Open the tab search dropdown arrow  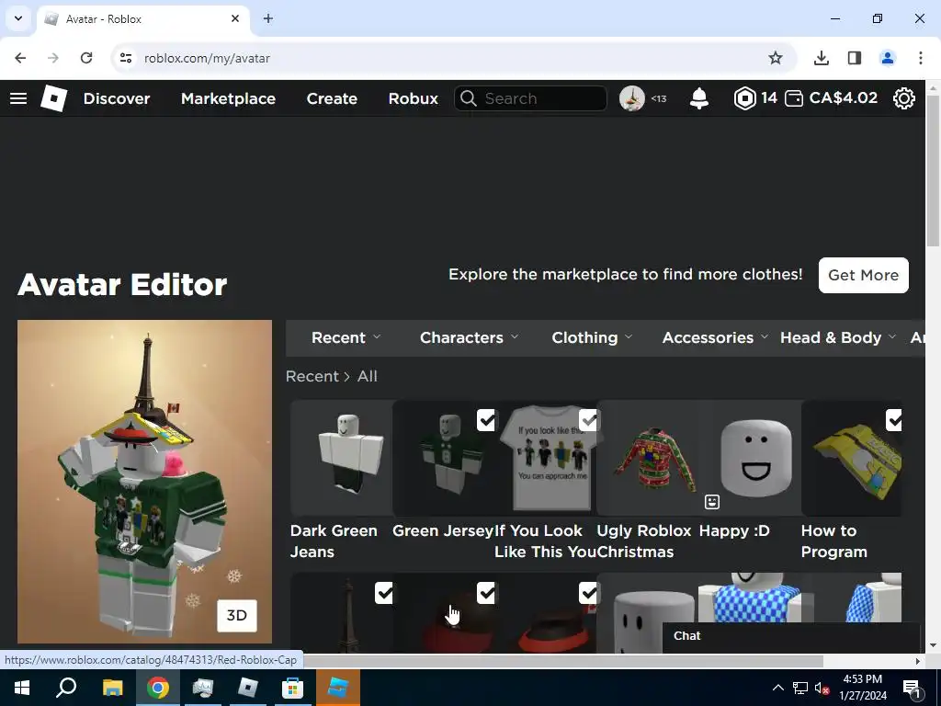[18, 18]
